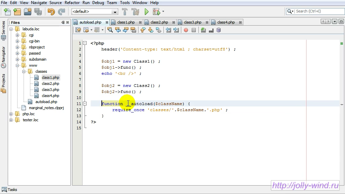Switch to the class4.php editor tab
345x194 pixels.
226,22
